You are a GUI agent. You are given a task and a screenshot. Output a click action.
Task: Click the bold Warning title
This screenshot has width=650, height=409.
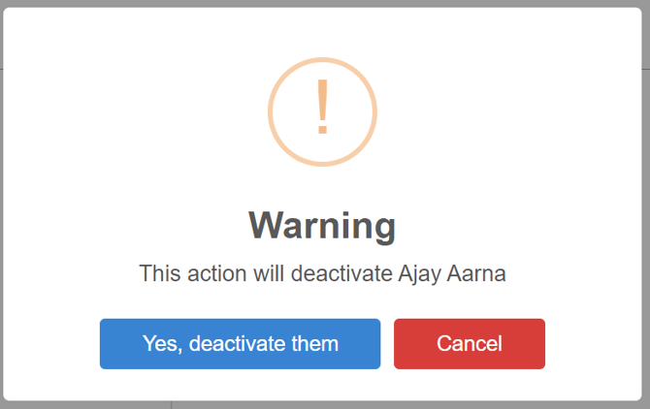[322, 225]
